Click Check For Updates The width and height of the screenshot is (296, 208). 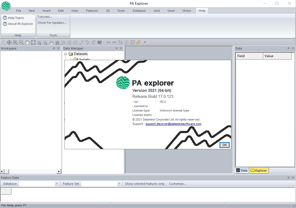point(52,23)
